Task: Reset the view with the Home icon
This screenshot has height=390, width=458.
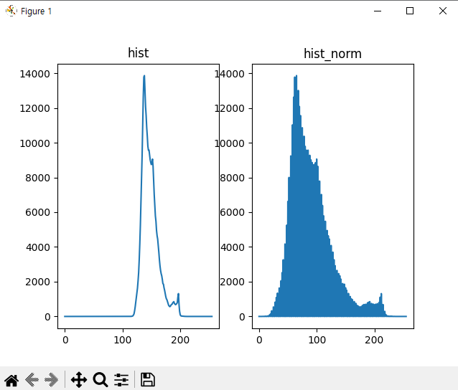Action: 11,380
